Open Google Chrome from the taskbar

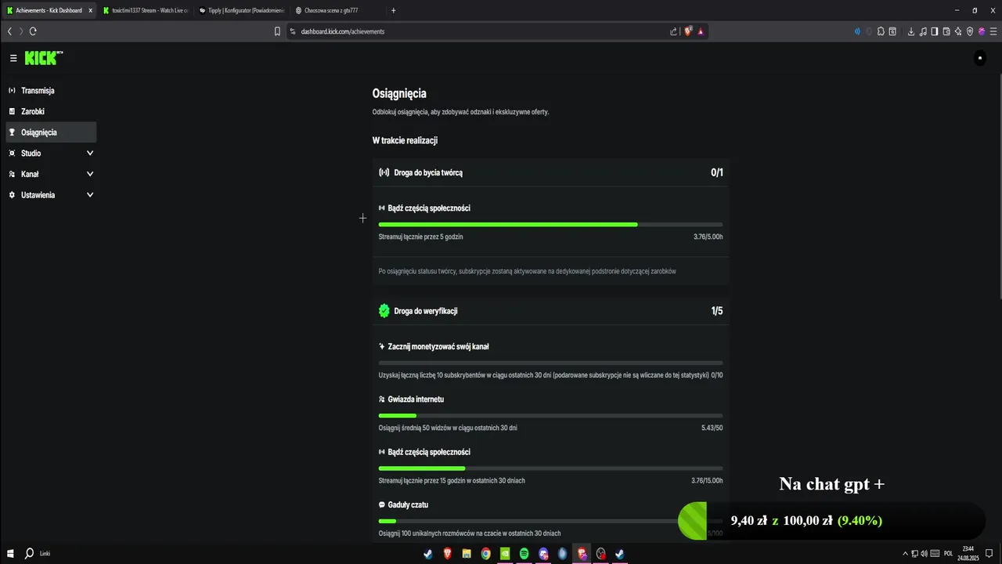pos(486,553)
